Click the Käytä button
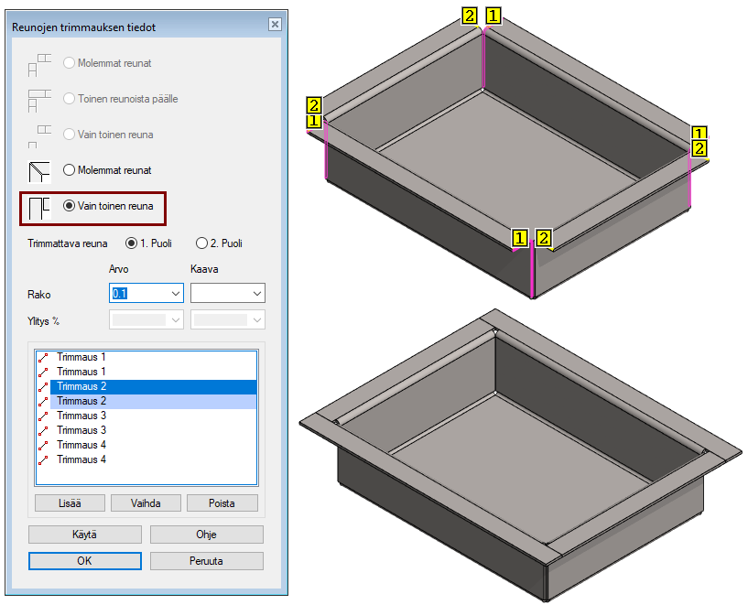This screenshot has width=748, height=605. 85,535
